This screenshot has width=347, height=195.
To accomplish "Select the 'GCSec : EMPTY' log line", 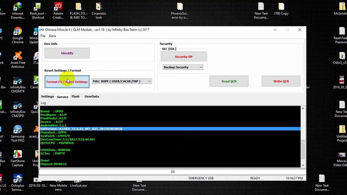I will click(x=53, y=154).
